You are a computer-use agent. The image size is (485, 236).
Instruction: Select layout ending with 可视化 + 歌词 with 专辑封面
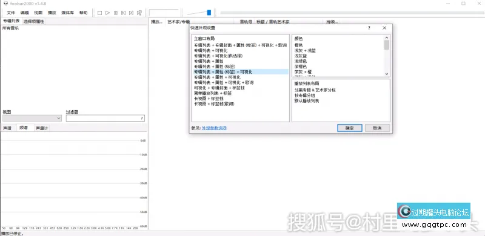(240, 45)
